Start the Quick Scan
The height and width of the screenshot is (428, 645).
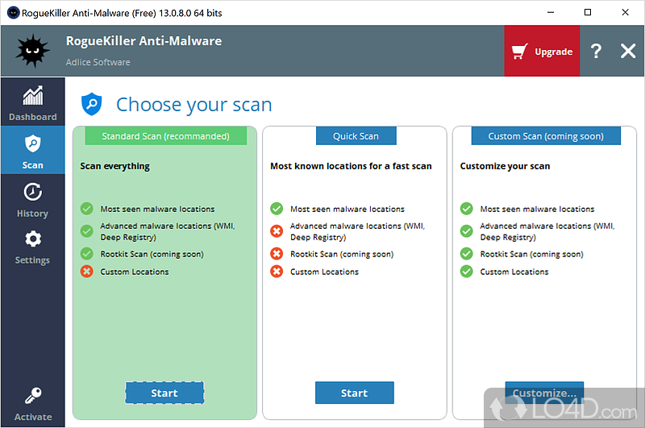pos(354,393)
